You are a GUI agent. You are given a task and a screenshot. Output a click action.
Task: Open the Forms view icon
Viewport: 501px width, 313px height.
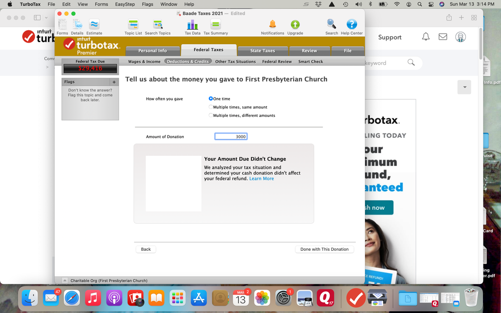pyautogui.click(x=62, y=24)
